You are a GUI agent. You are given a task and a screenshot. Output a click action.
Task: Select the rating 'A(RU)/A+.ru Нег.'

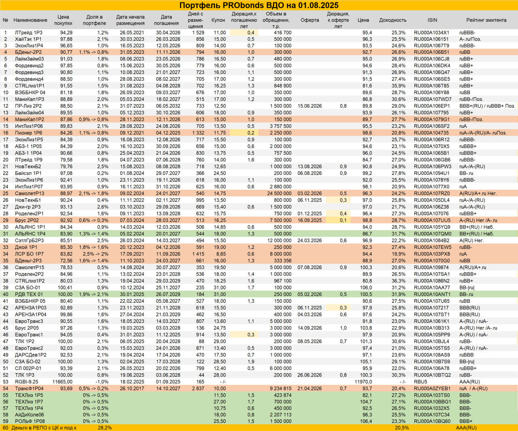coord(478,193)
